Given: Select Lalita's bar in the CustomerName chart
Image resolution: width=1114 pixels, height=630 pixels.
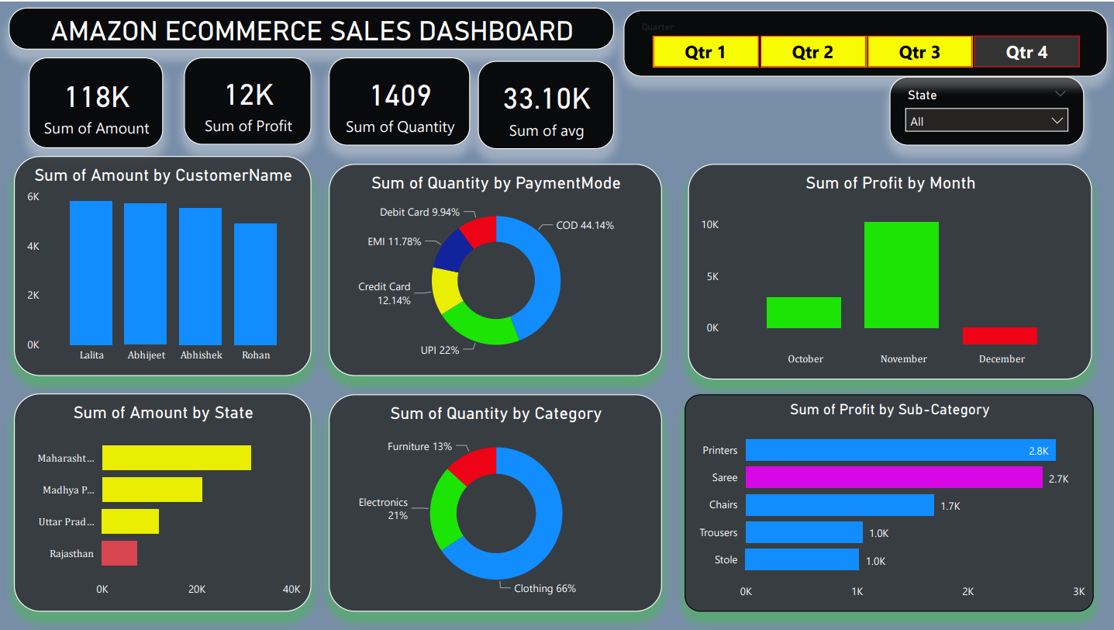Looking at the screenshot, I should (x=91, y=272).
